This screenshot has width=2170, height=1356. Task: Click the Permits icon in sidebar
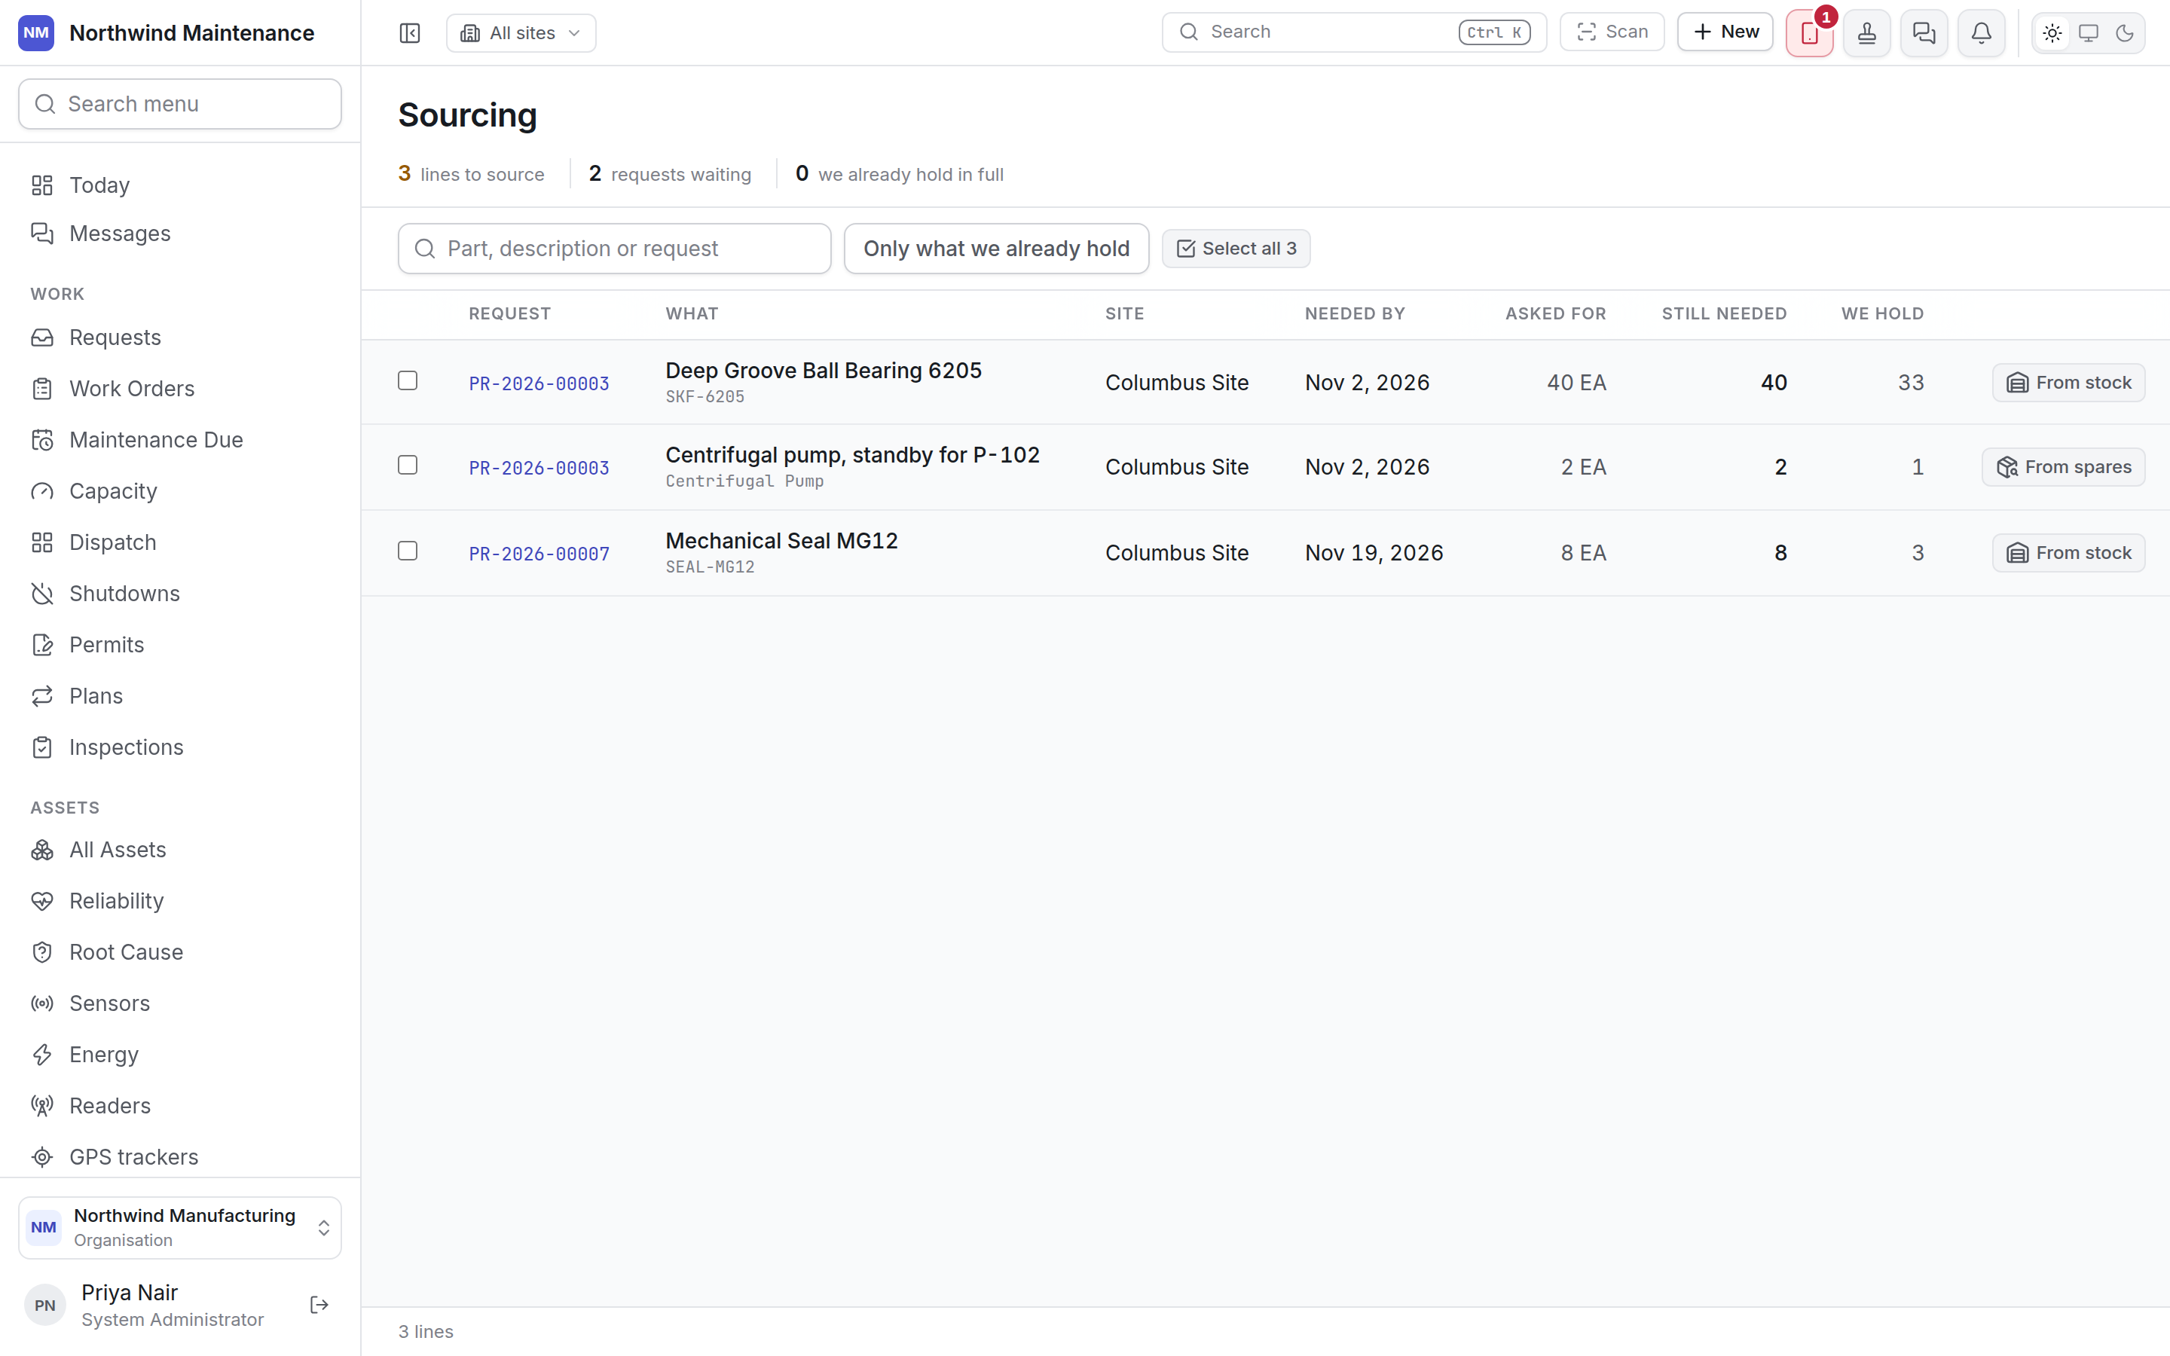(42, 644)
